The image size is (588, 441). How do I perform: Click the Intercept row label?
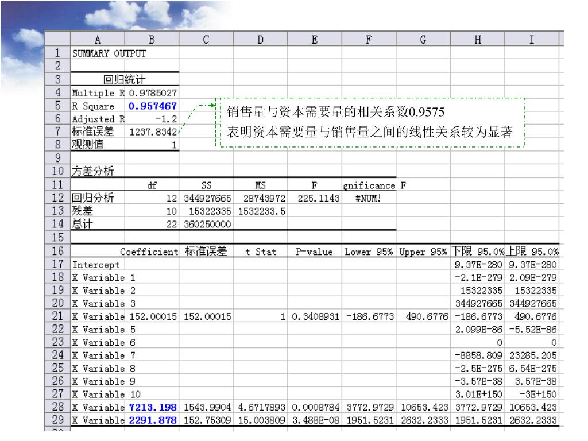click(x=98, y=265)
